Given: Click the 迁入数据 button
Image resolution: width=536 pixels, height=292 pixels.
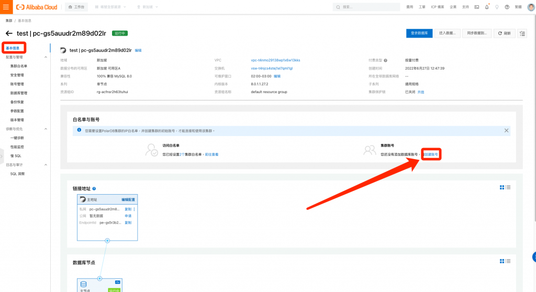Looking at the screenshot, I should pos(447,33).
